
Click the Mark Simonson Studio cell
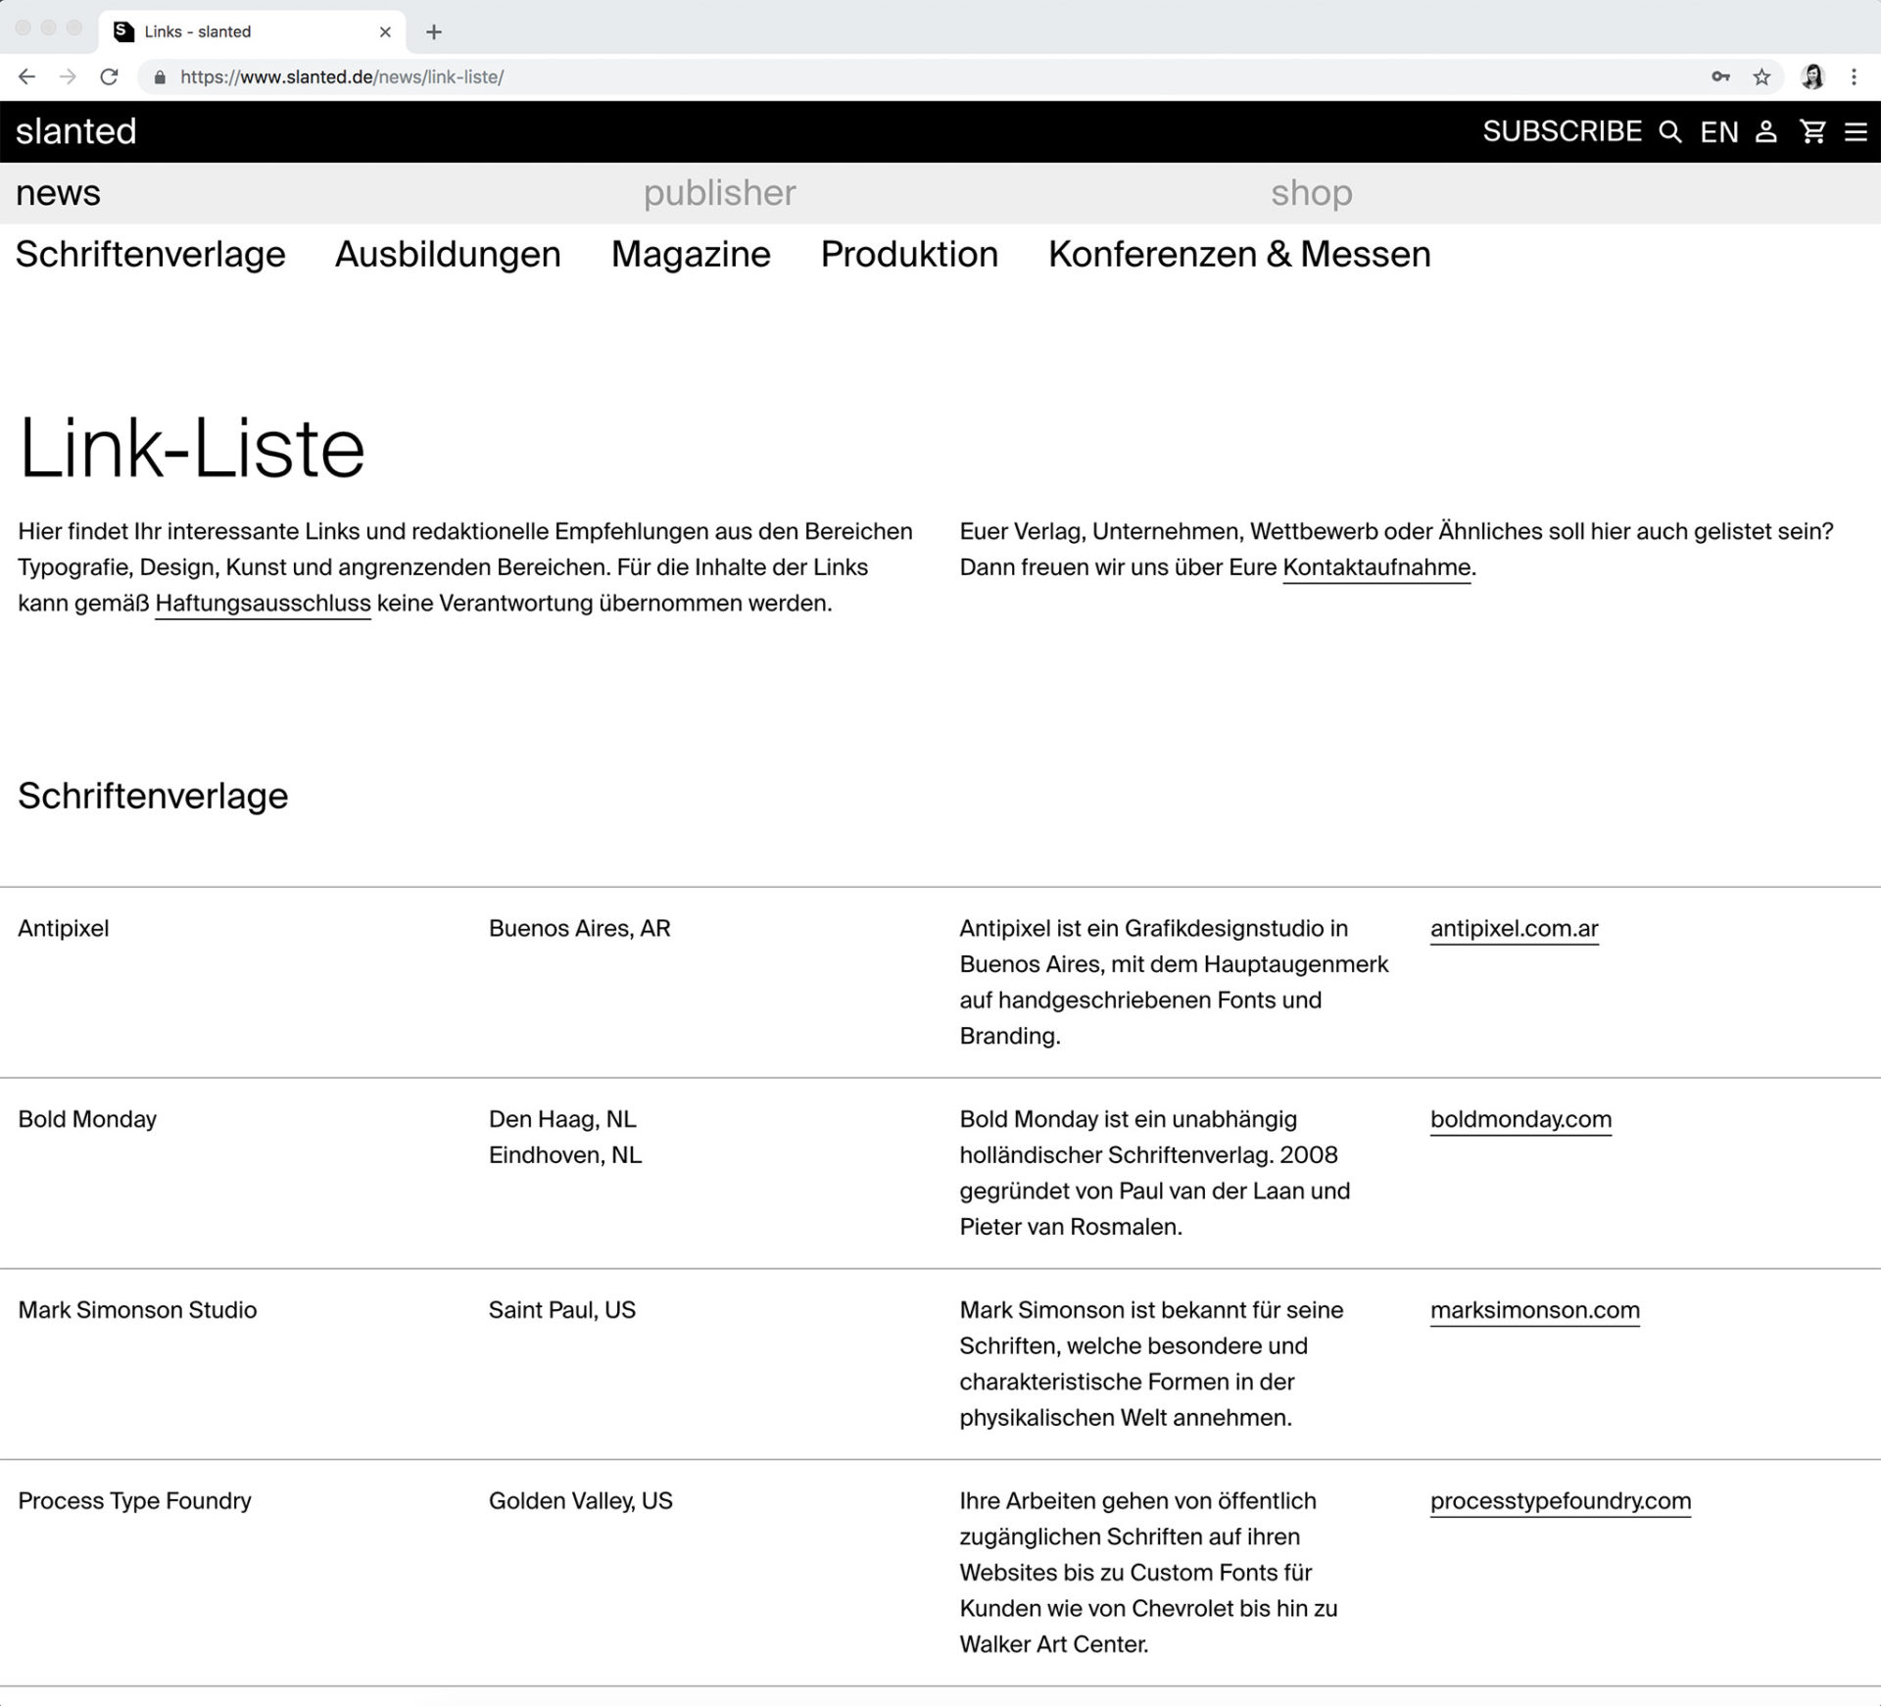pyautogui.click(x=137, y=1311)
